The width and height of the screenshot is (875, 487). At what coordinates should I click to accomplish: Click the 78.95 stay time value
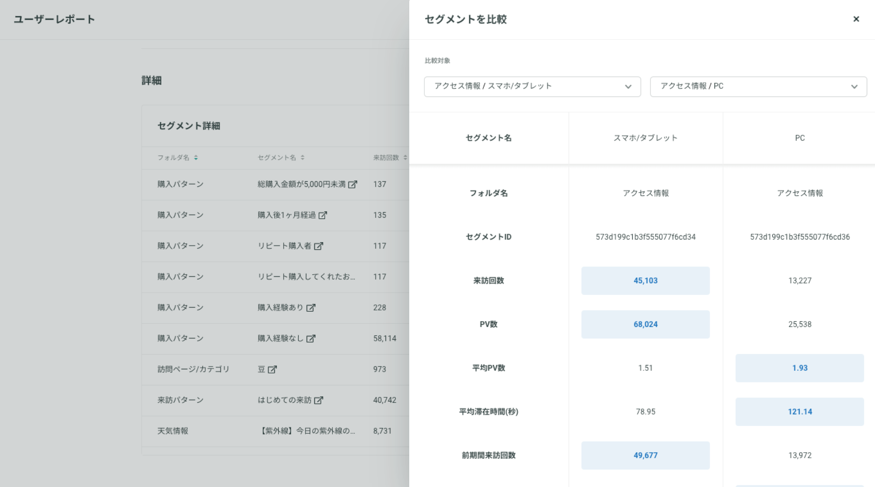[x=645, y=412]
